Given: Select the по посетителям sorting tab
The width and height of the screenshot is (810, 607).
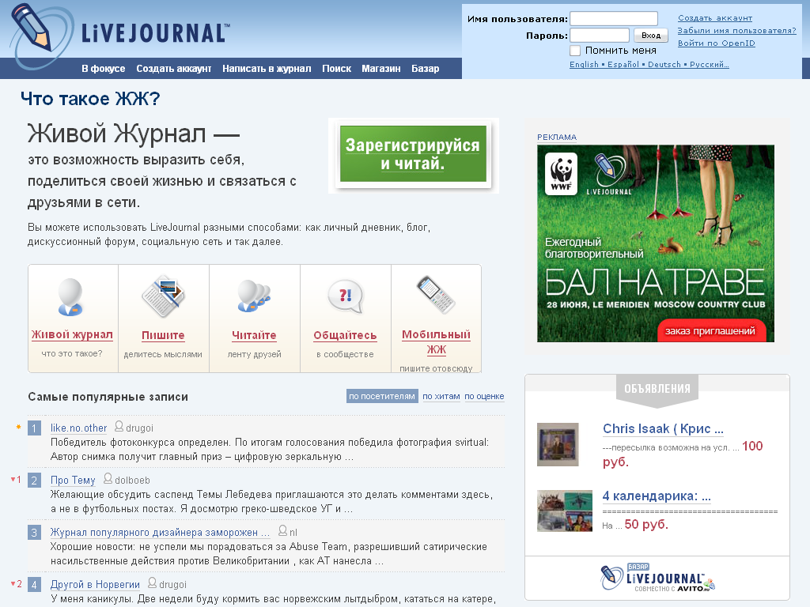Looking at the screenshot, I should (x=382, y=397).
